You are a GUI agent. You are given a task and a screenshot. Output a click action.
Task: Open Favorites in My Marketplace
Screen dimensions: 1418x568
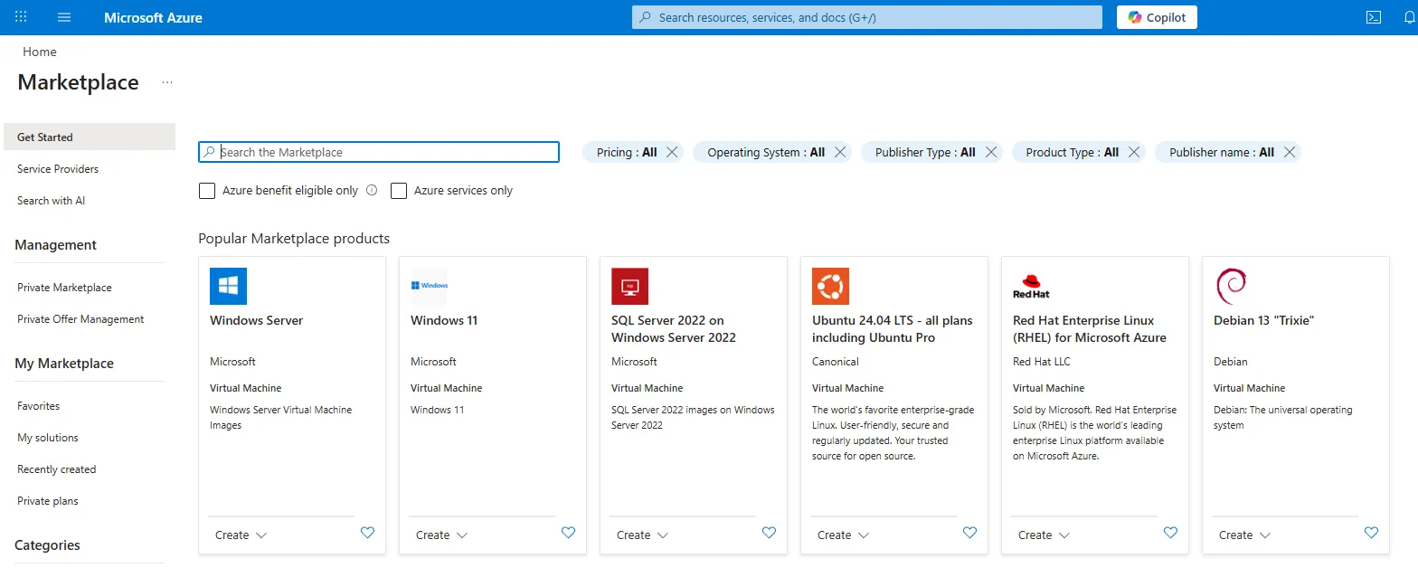click(x=38, y=405)
